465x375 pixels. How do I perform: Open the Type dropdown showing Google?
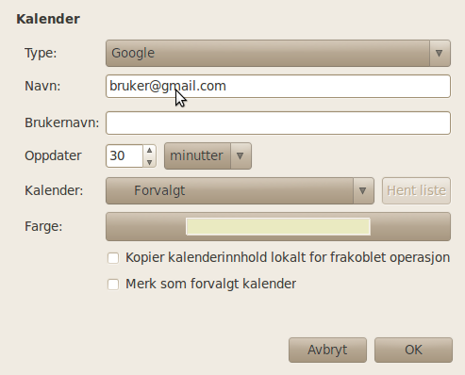tap(278, 53)
